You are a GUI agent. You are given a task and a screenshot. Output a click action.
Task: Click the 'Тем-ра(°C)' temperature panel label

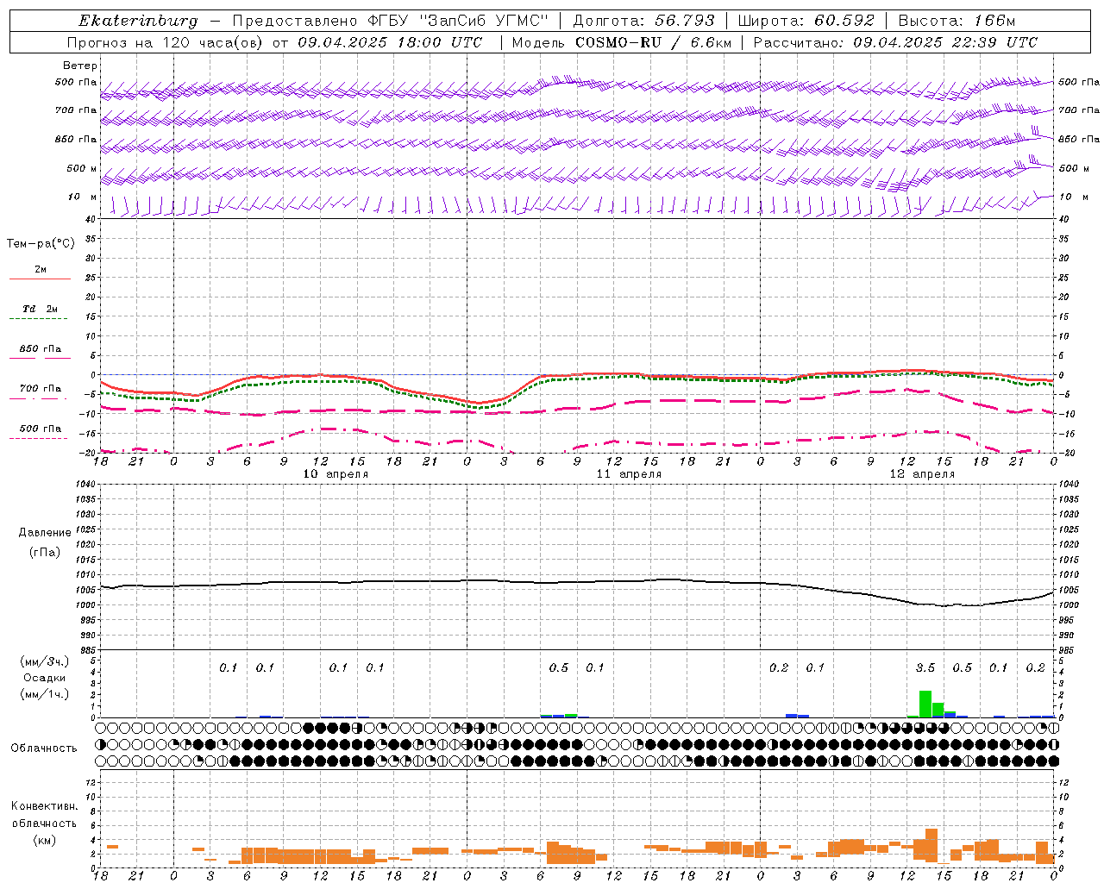tap(41, 244)
